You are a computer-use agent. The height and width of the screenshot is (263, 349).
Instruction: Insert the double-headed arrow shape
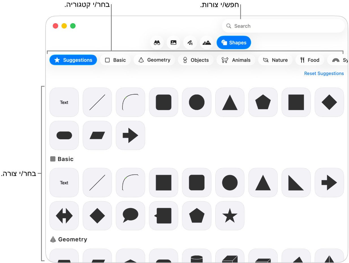[x=64, y=216]
